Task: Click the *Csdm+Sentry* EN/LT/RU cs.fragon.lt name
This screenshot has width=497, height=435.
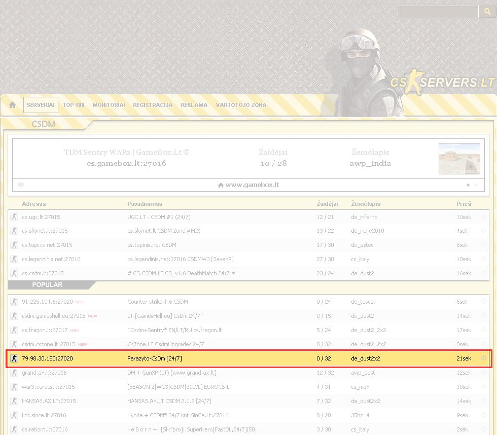Action: coord(174,330)
